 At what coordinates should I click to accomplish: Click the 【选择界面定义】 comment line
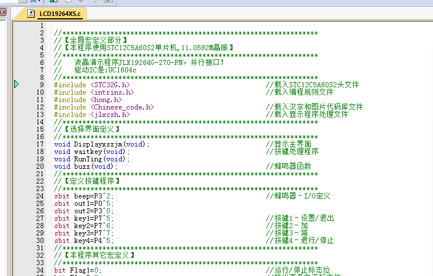pyautogui.click(x=87, y=129)
